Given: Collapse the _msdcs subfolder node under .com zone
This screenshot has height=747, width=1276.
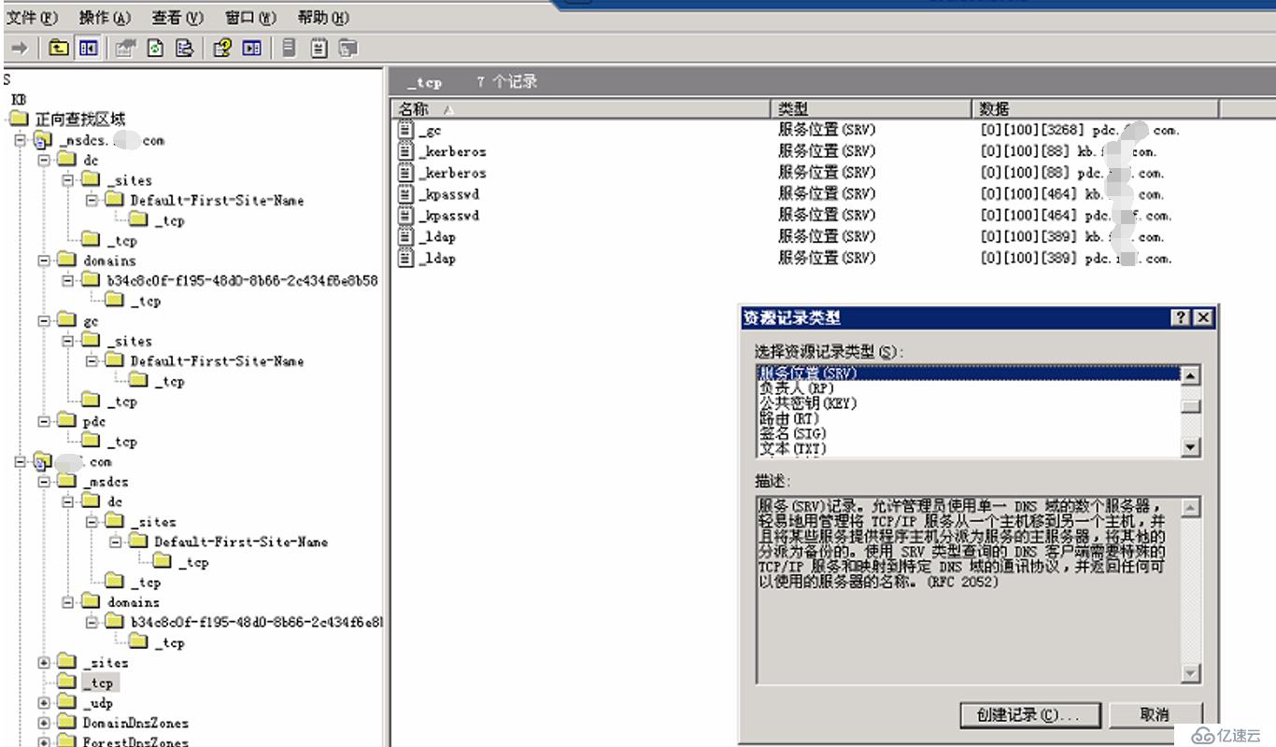Looking at the screenshot, I should pos(44,481).
